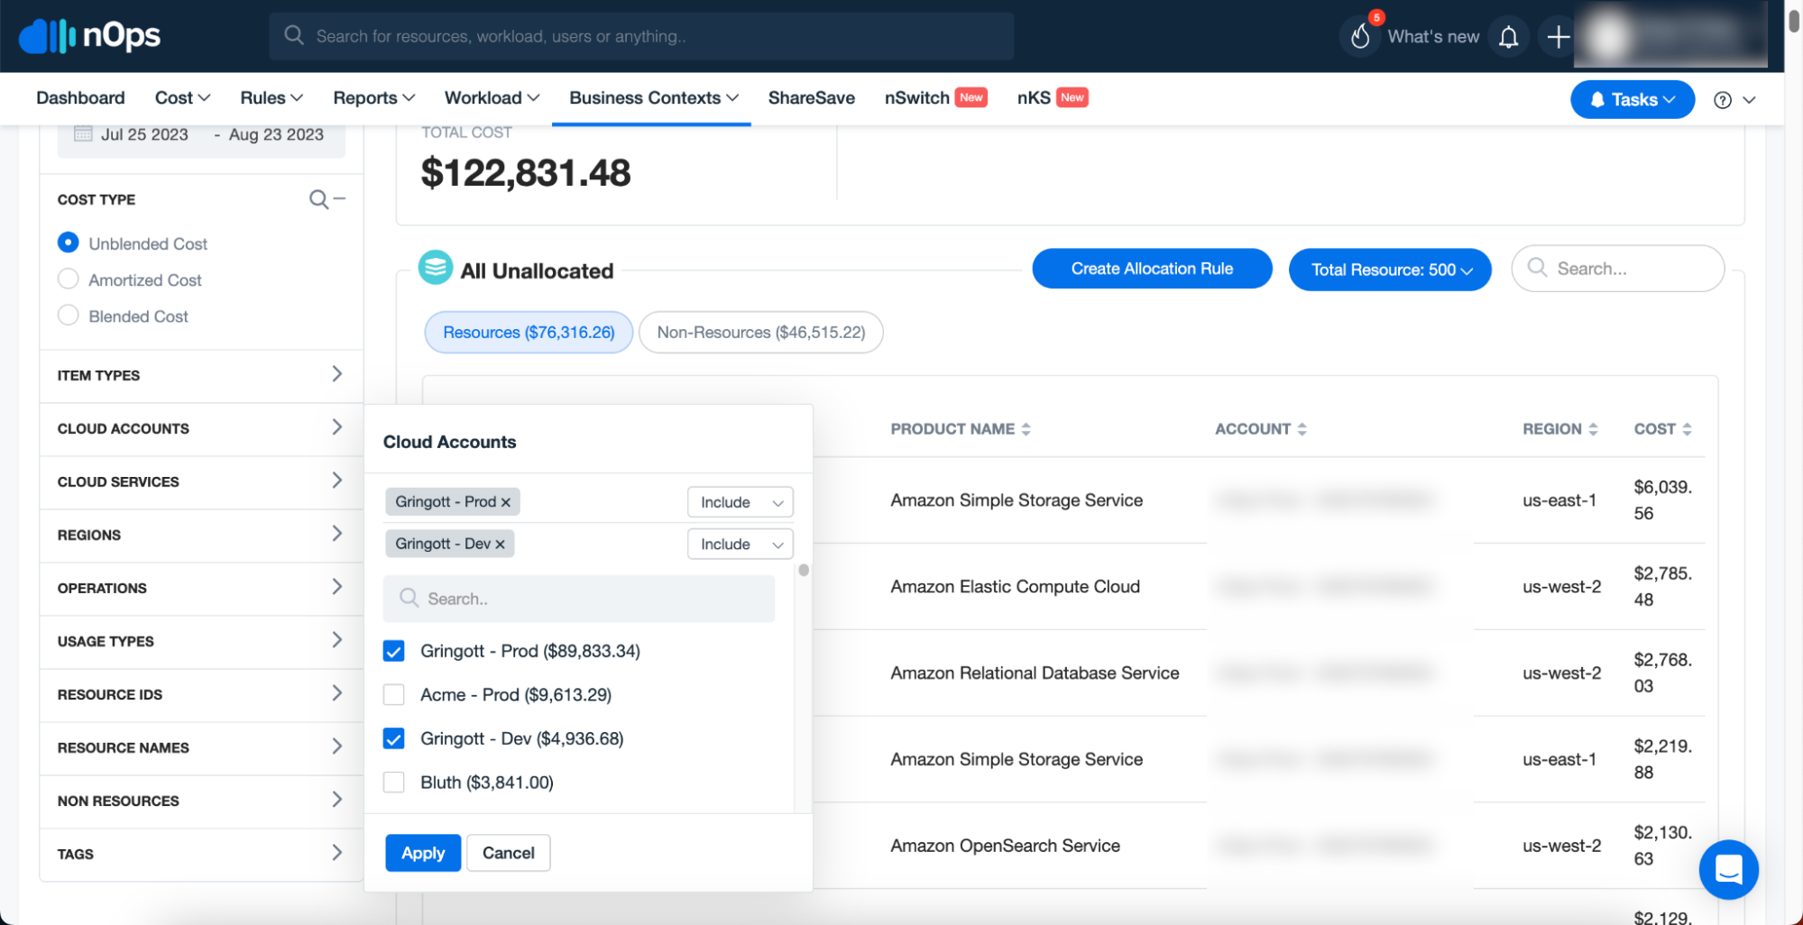Go to ShareSave page

coord(811,98)
